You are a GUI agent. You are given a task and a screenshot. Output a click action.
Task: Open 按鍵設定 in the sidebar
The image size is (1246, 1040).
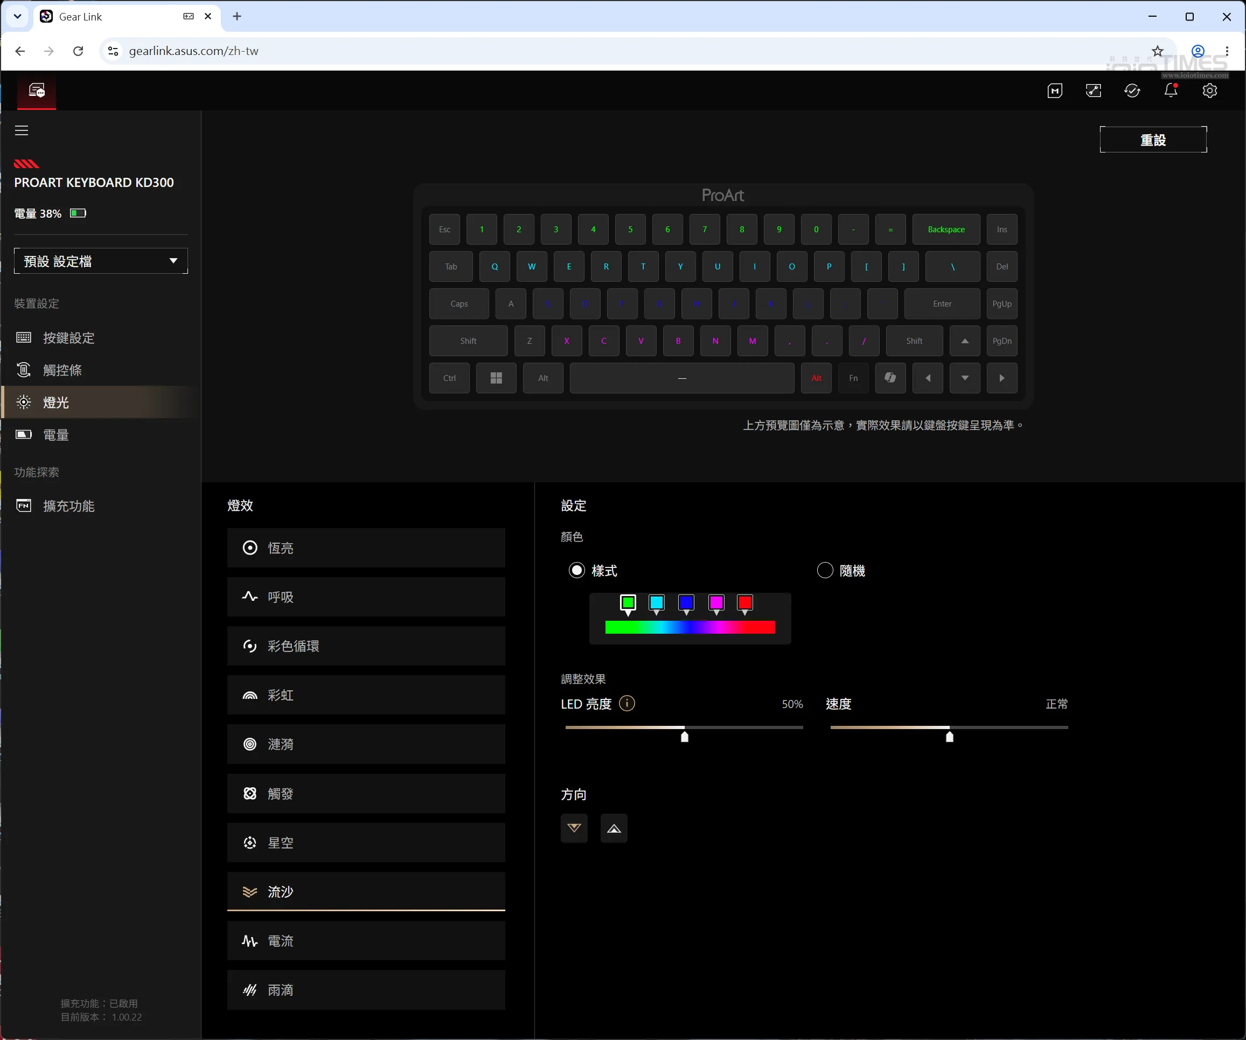tap(101, 338)
